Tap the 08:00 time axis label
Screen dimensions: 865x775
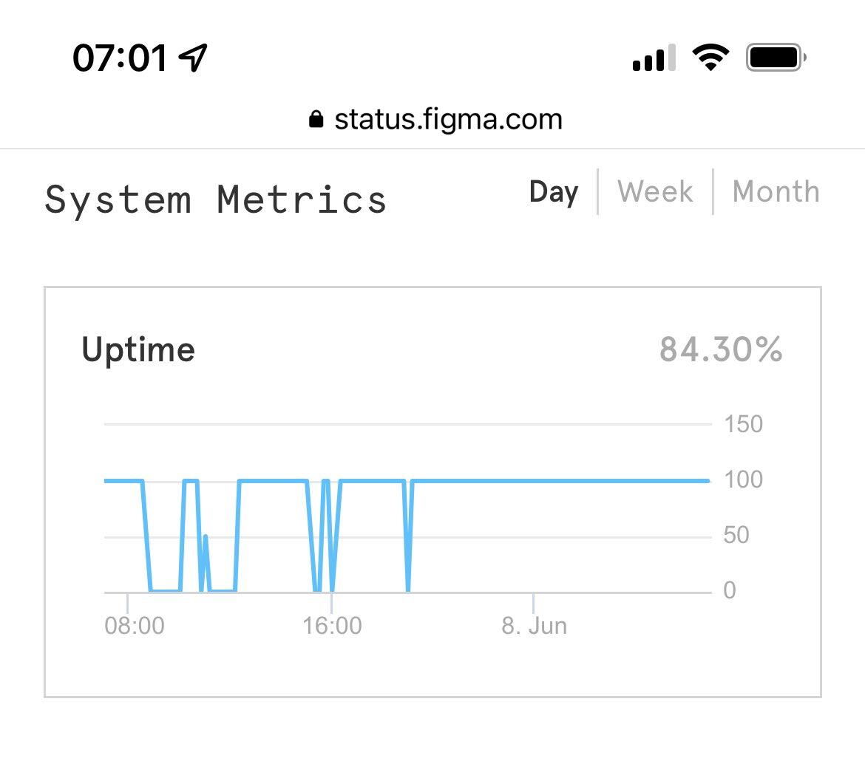135,626
